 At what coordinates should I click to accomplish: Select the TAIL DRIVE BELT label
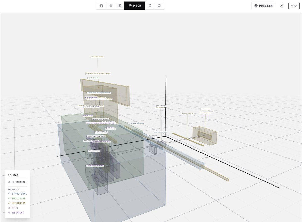click(160, 108)
